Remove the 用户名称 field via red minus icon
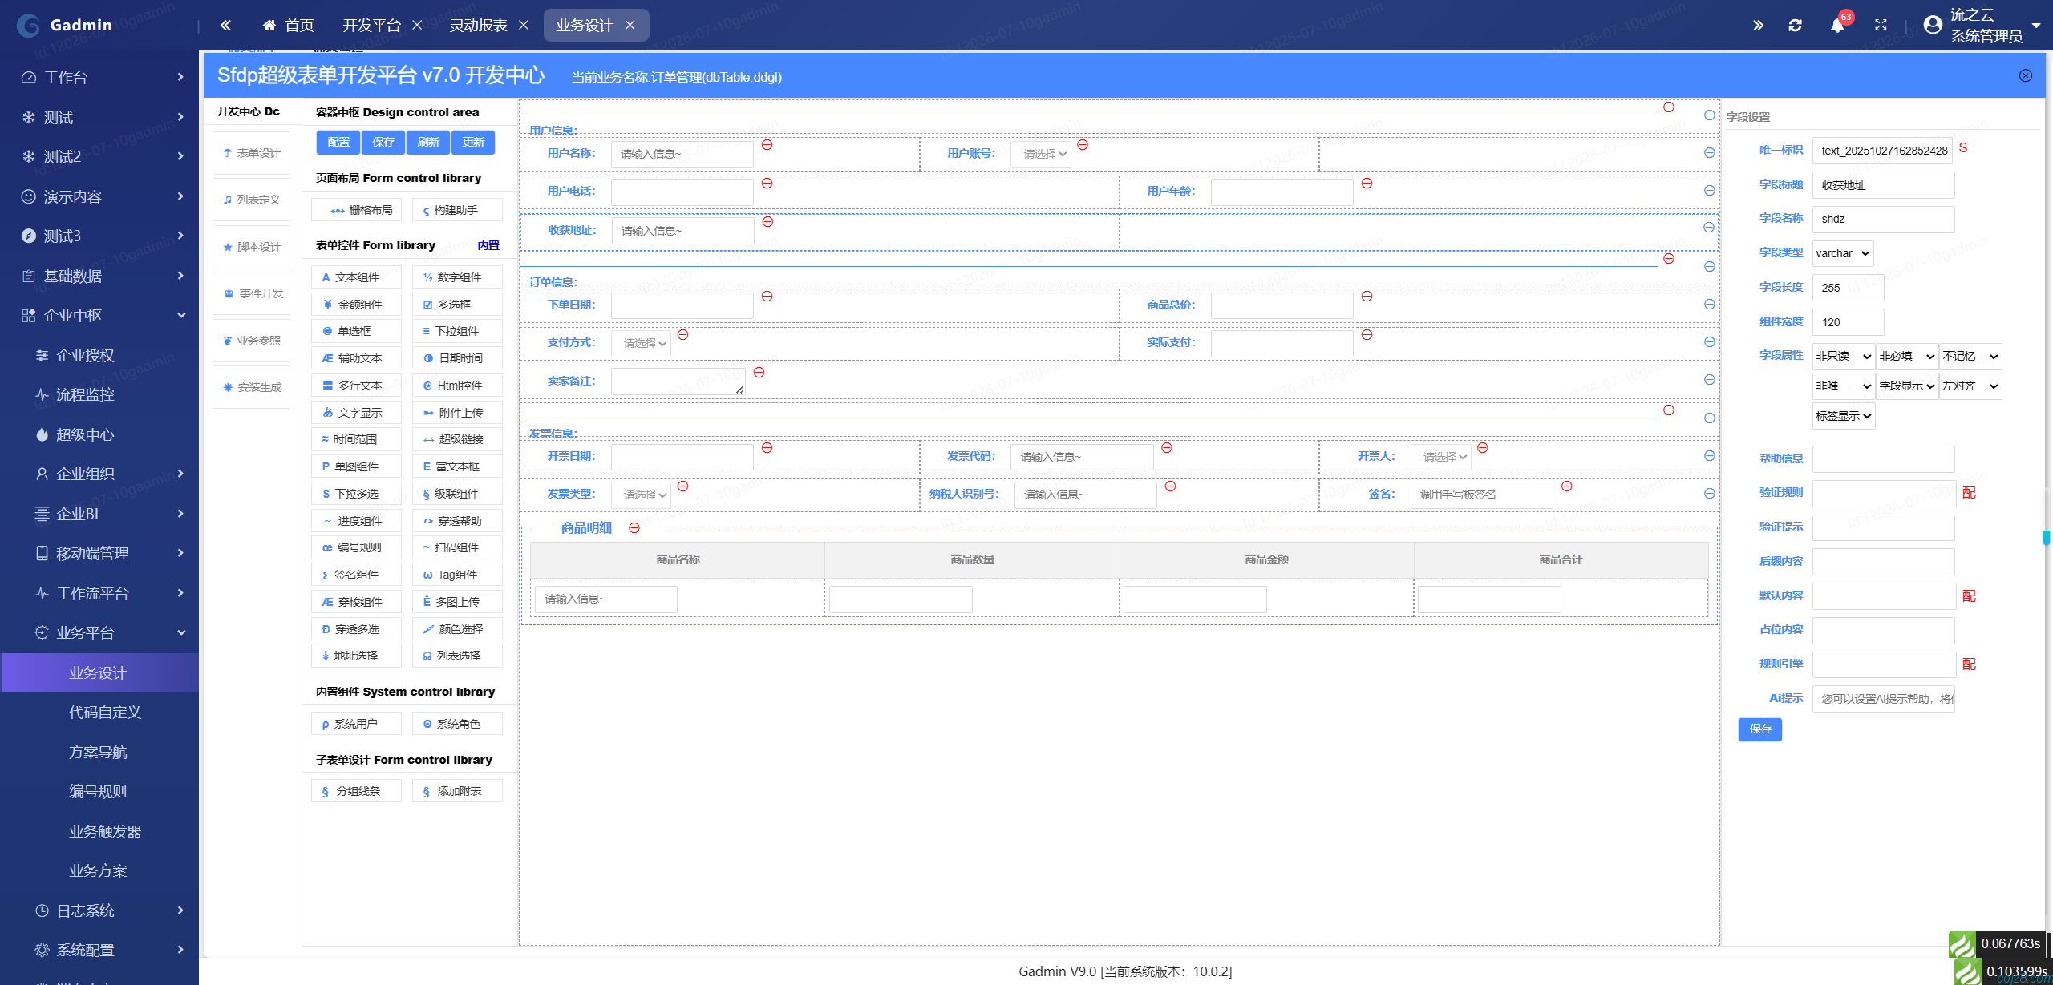Image resolution: width=2053 pixels, height=985 pixels. coord(767,145)
